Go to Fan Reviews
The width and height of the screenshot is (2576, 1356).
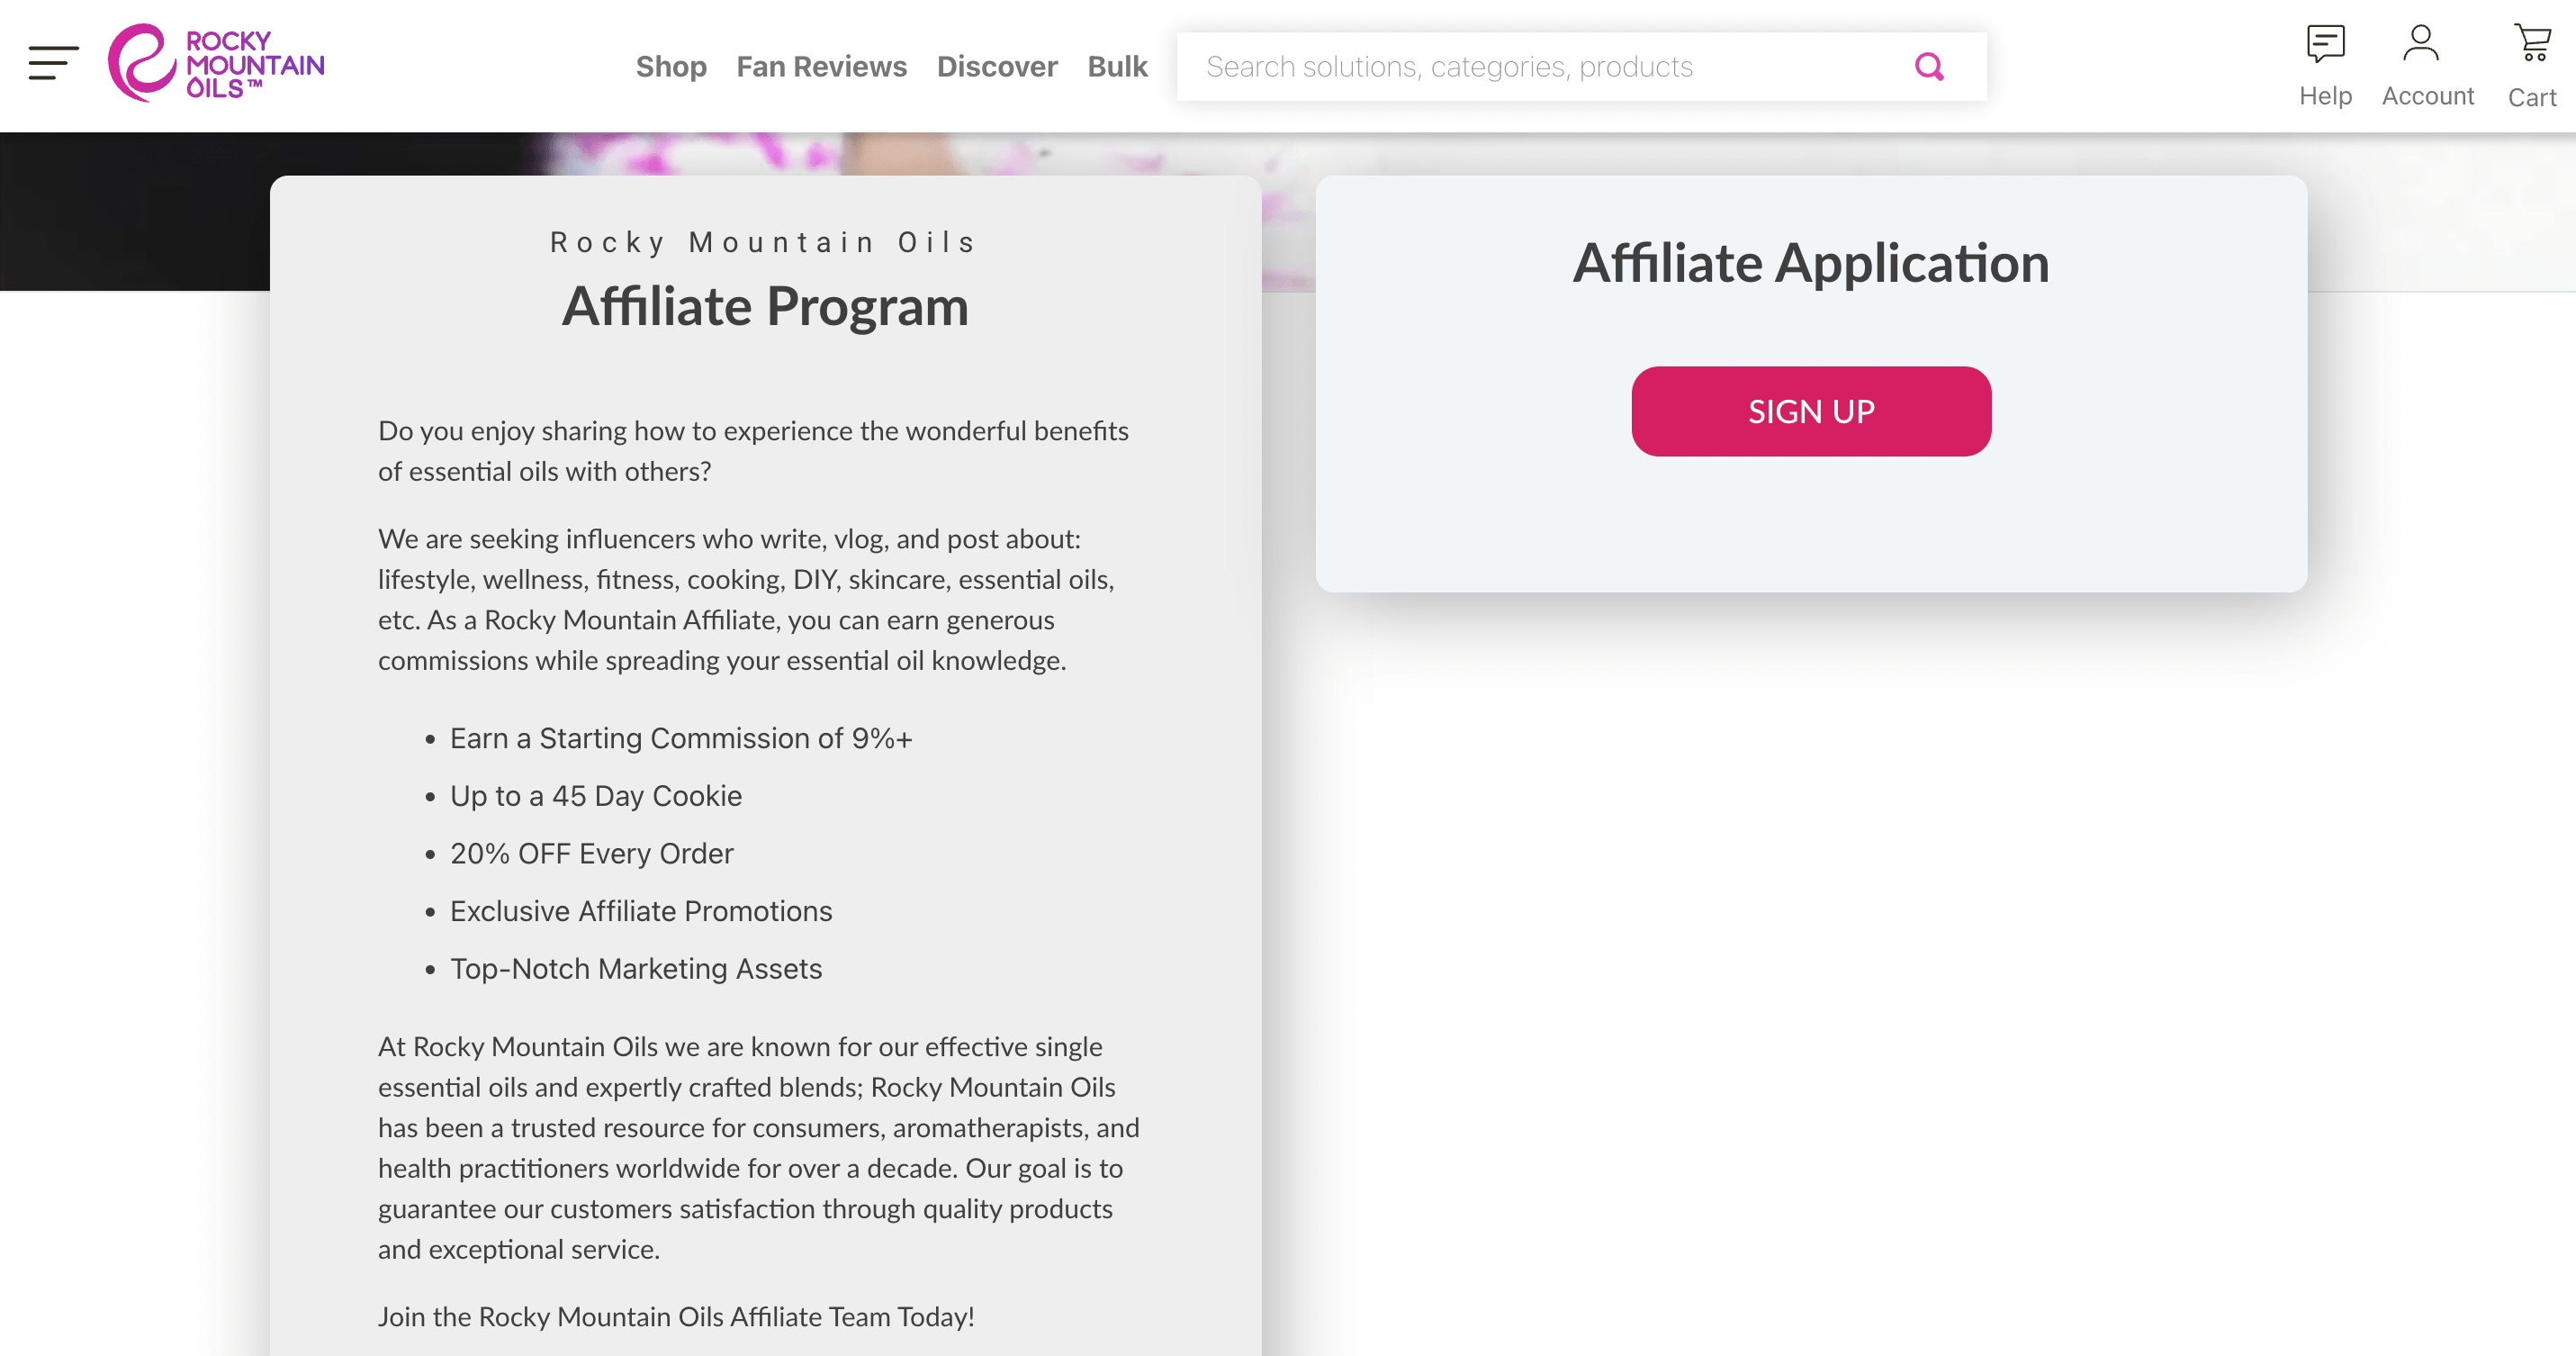pos(821,67)
